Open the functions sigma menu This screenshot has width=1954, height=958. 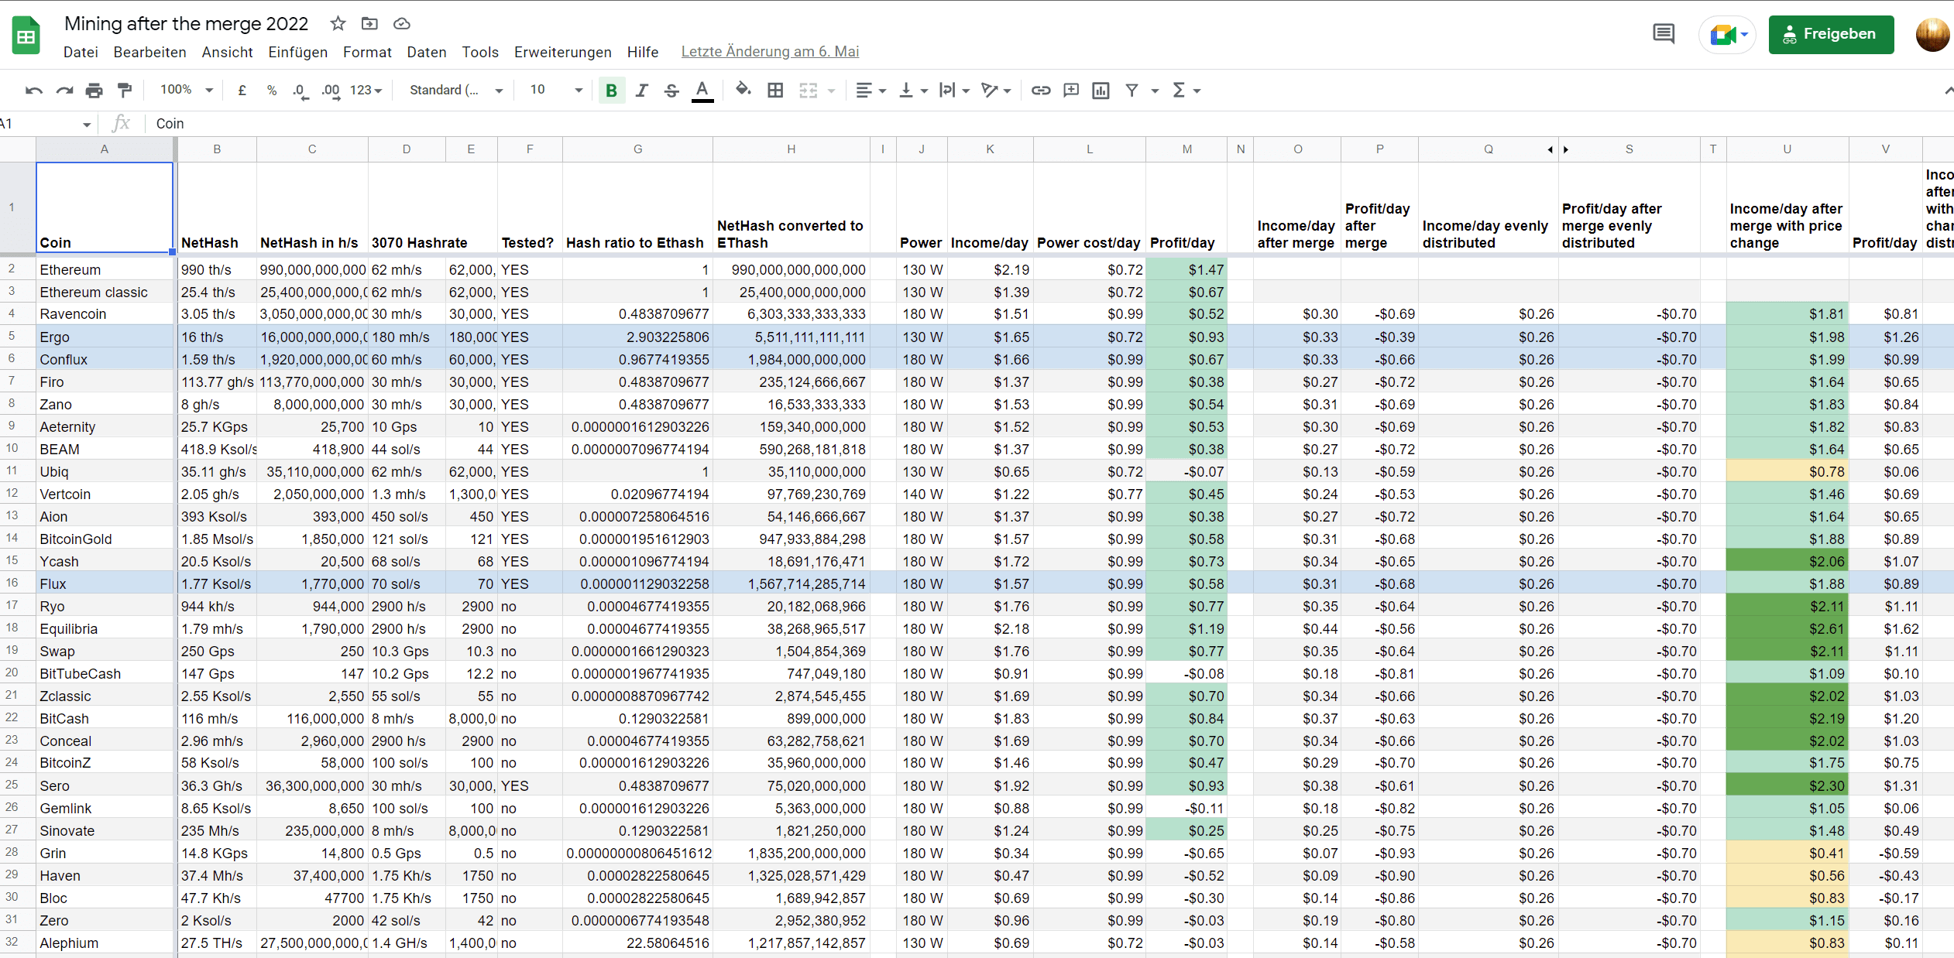(x=1186, y=91)
